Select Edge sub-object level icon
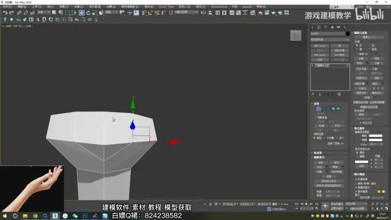The image size is (391, 220). click(323, 109)
